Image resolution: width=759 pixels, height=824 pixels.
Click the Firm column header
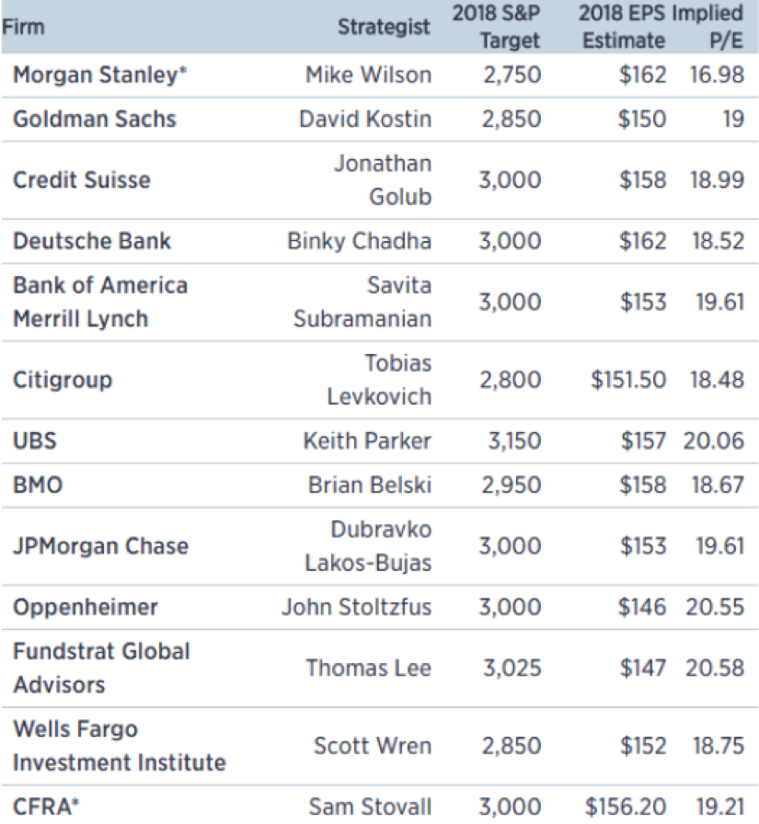coord(23,26)
